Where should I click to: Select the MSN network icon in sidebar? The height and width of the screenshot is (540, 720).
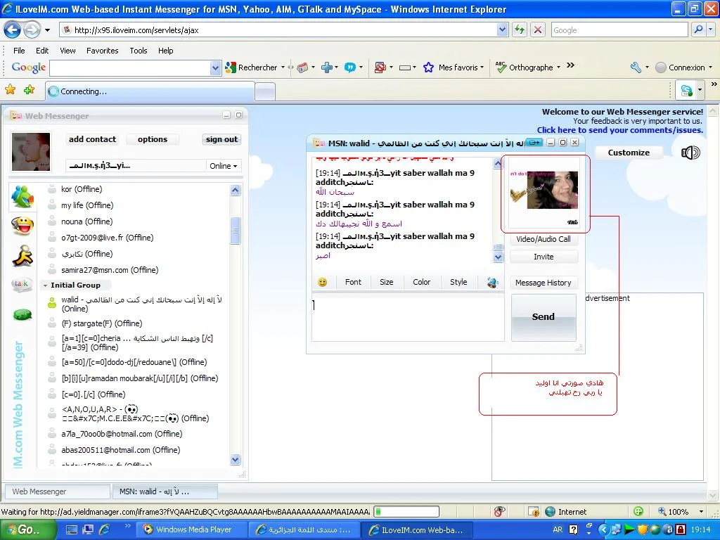22,195
